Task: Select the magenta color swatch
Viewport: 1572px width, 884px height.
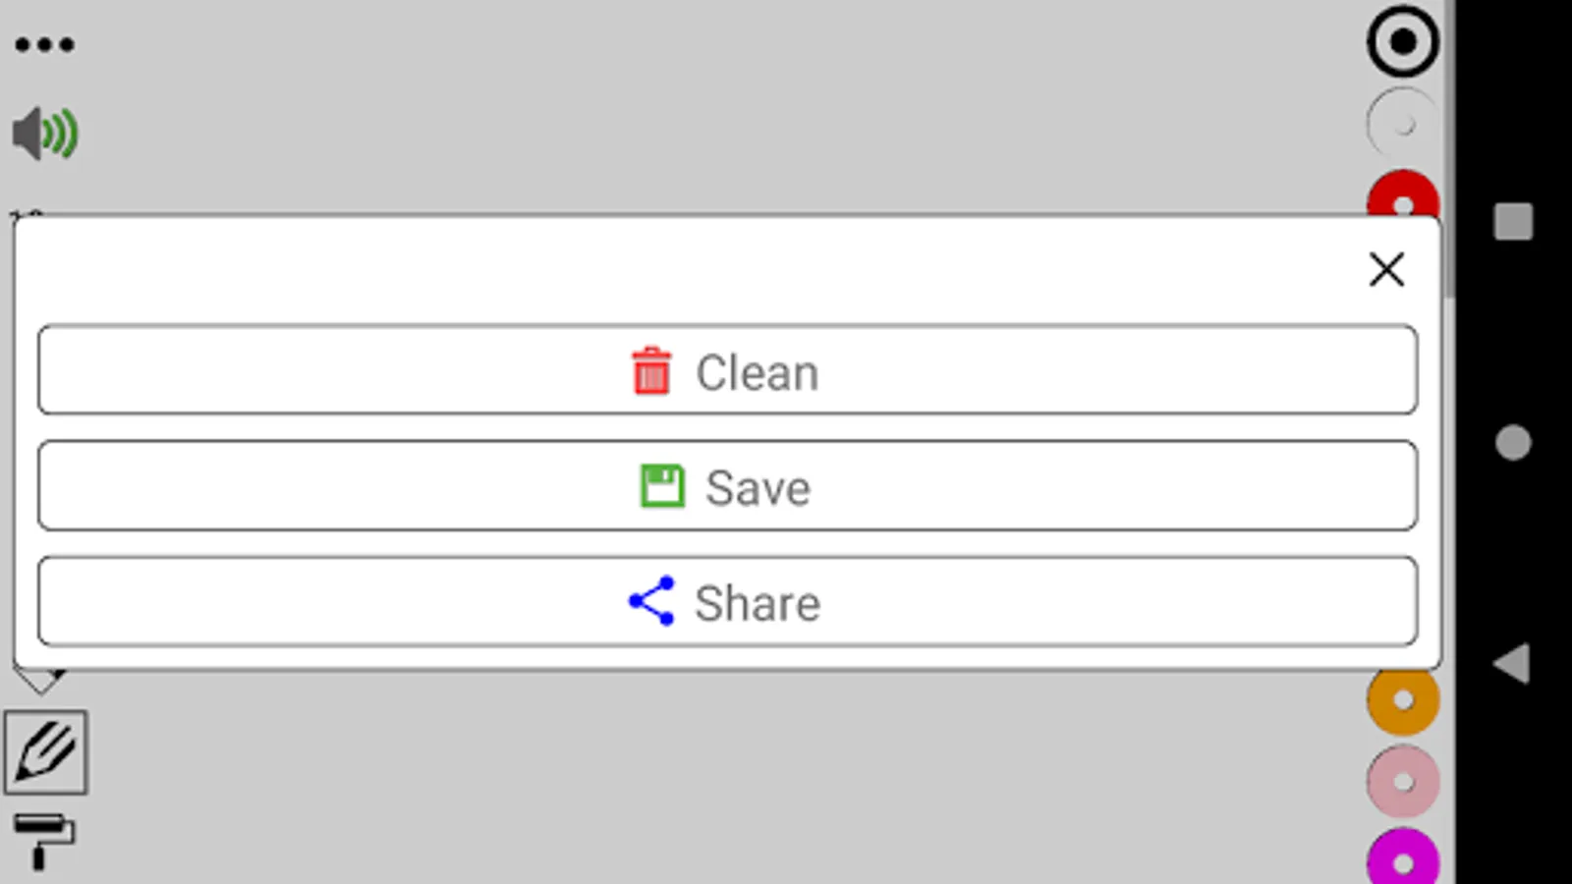Action: pos(1402,862)
